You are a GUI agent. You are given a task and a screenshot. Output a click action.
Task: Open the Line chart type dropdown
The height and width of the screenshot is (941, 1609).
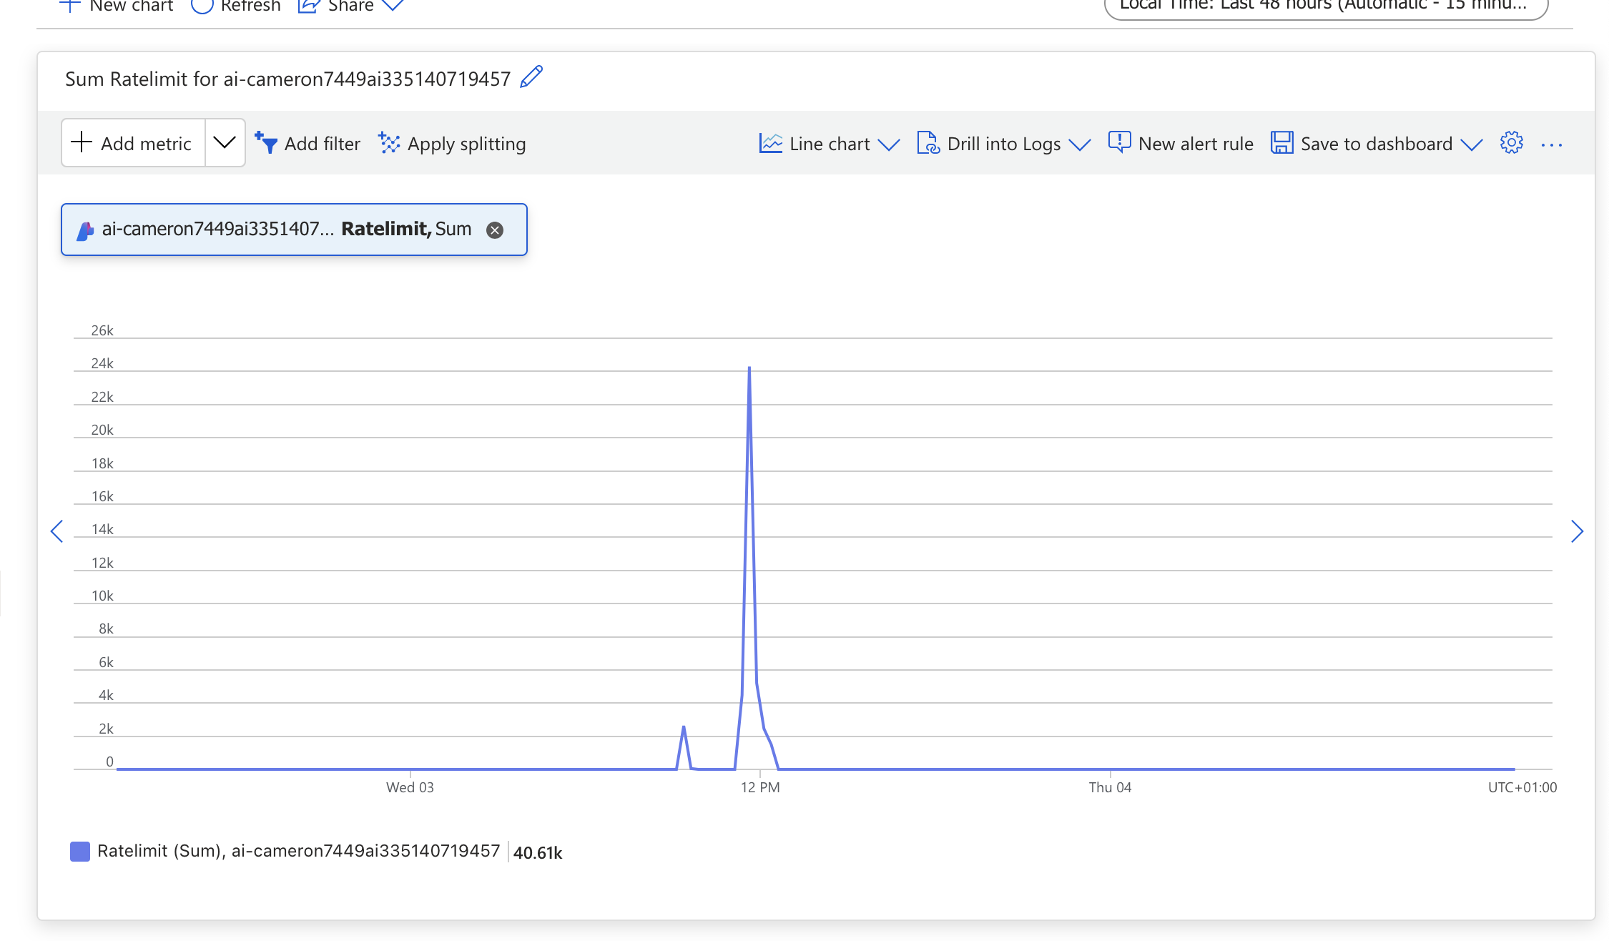830,144
